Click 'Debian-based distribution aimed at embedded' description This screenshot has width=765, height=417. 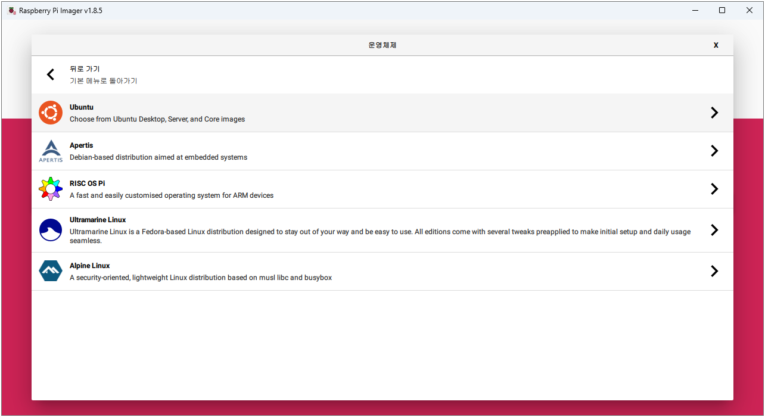[x=158, y=157]
